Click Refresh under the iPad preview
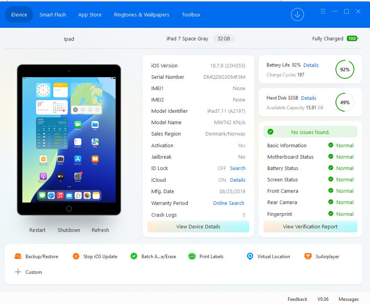The width and height of the screenshot is (370, 304). coord(100,230)
